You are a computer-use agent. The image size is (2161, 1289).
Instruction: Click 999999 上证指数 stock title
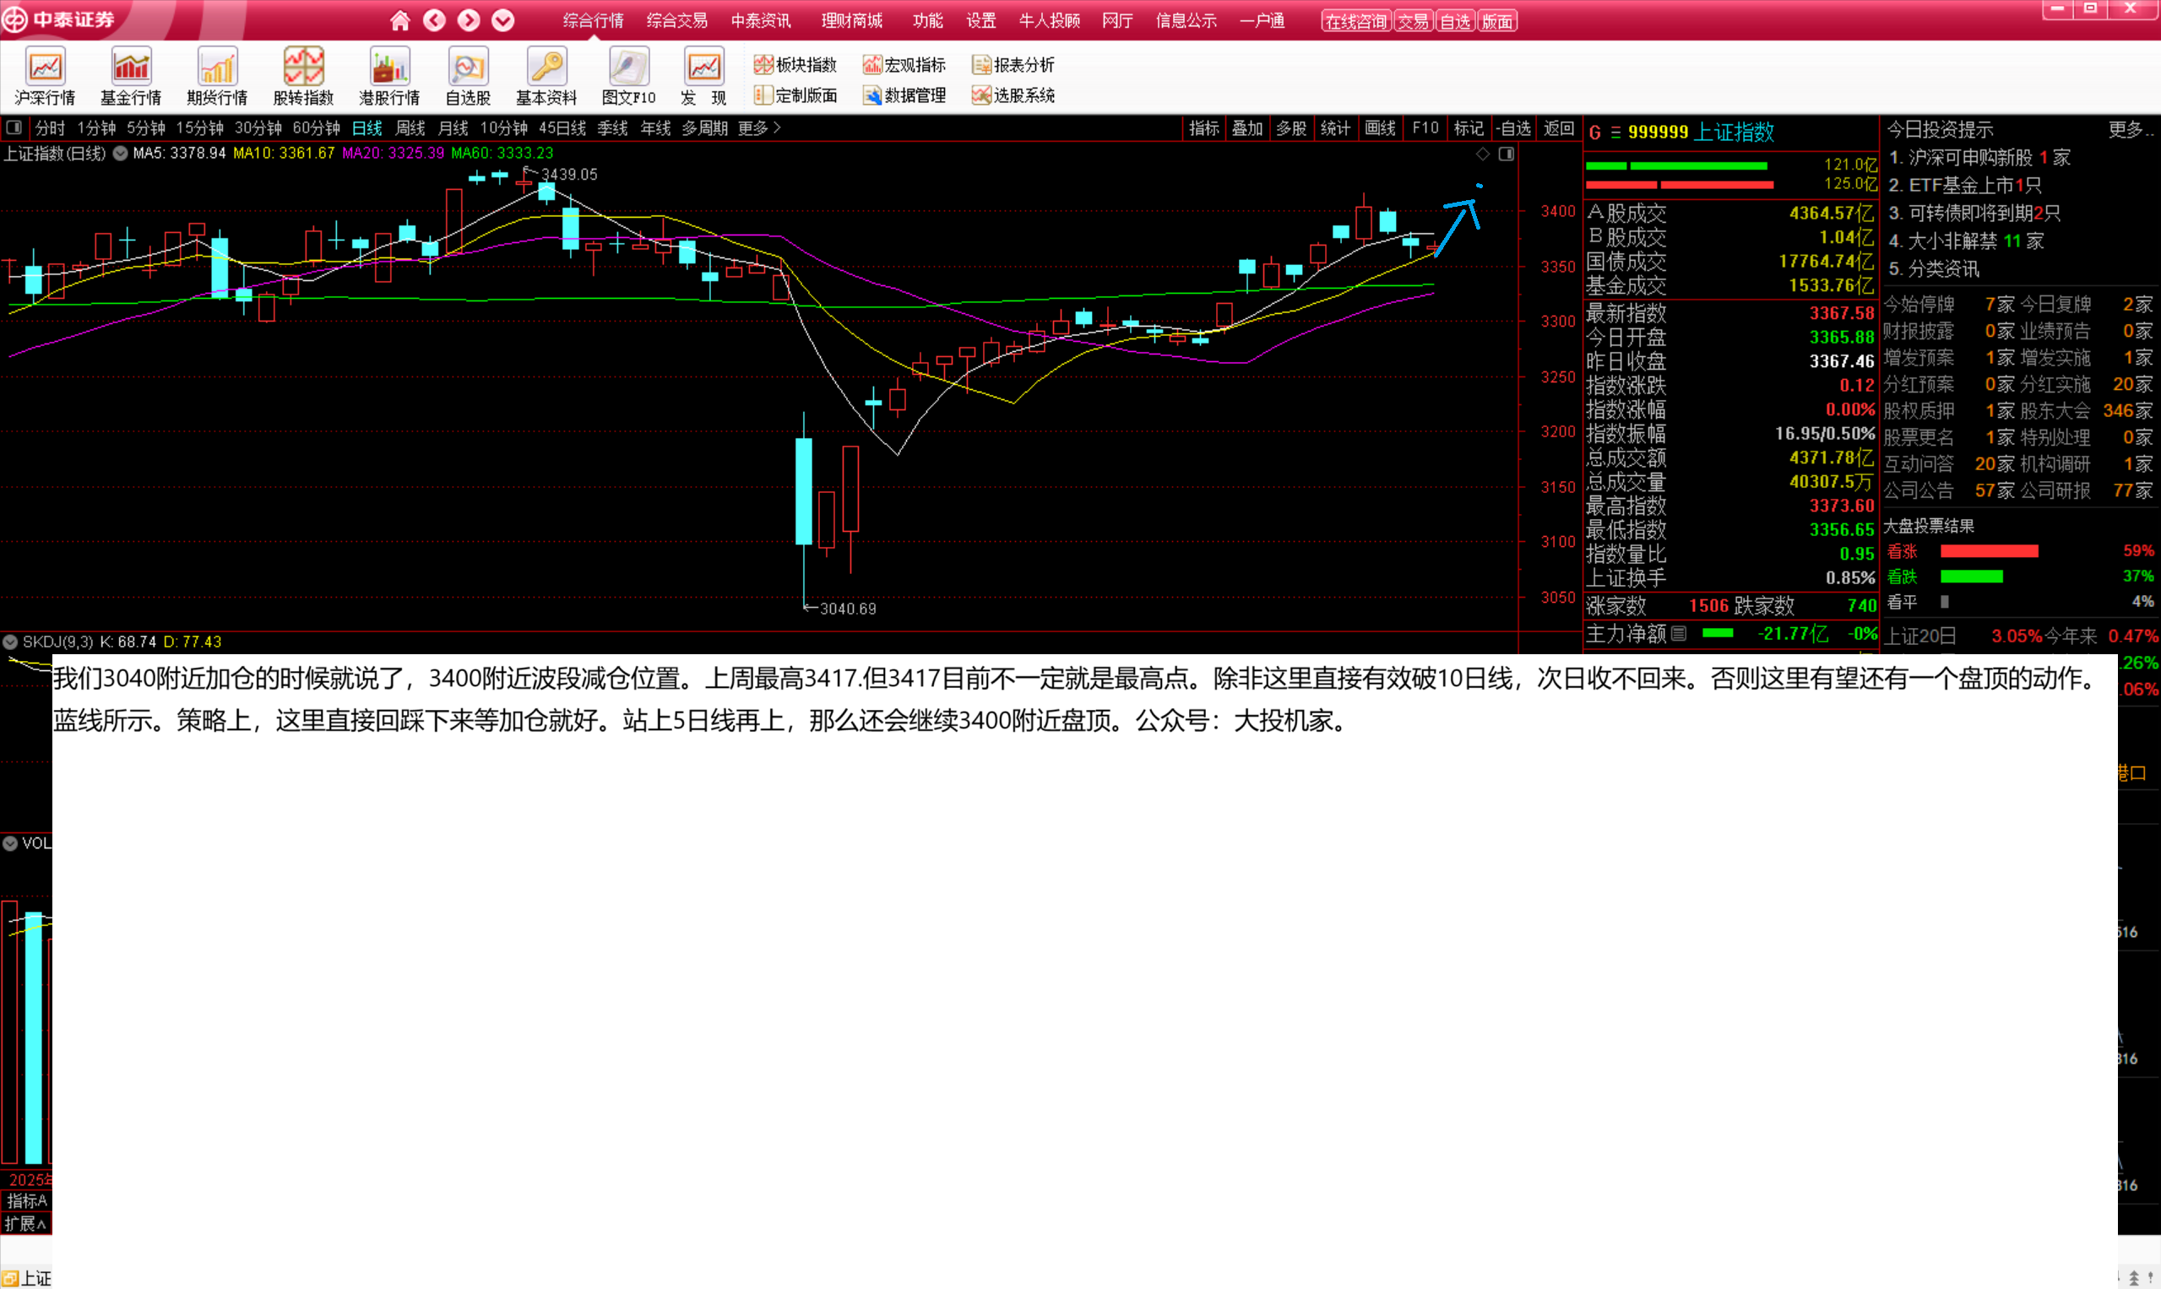point(1701,131)
